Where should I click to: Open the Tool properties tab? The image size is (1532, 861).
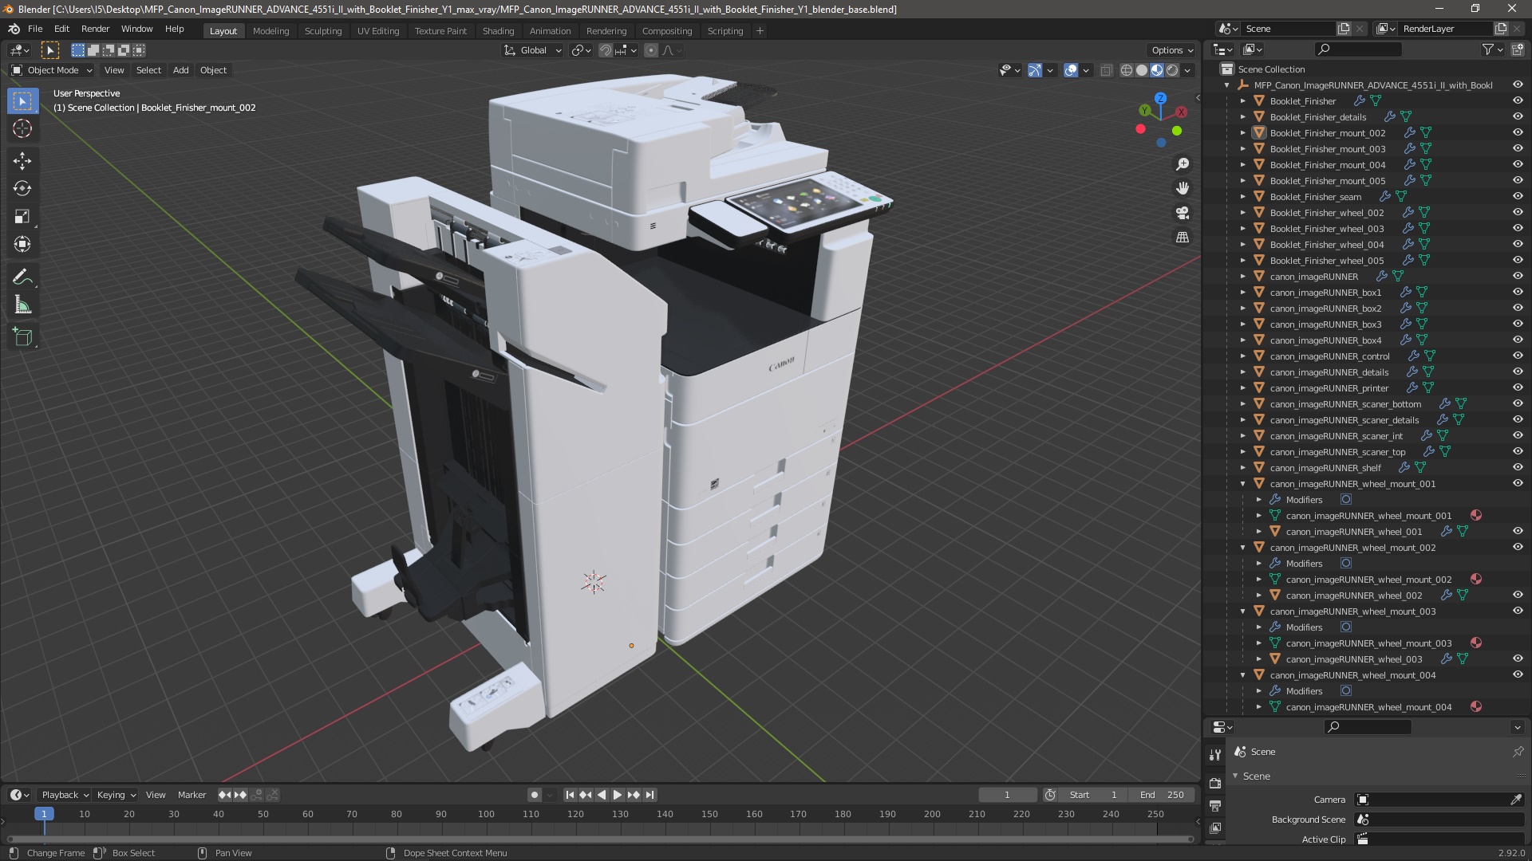click(x=1215, y=754)
